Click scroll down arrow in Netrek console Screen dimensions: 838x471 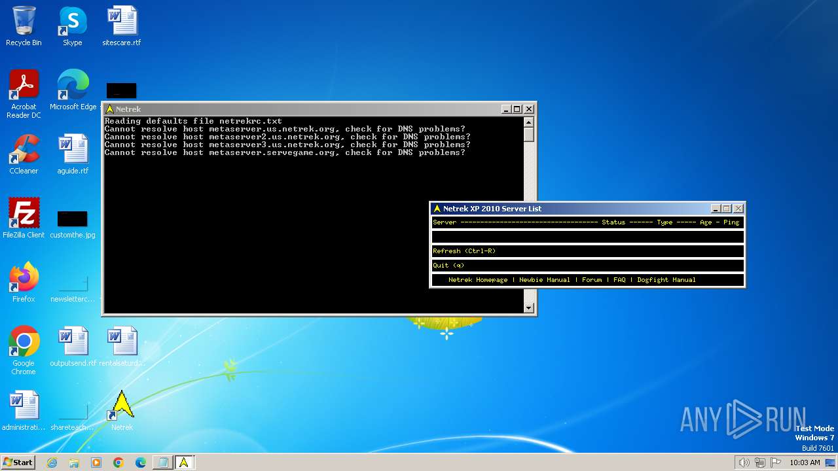click(529, 308)
